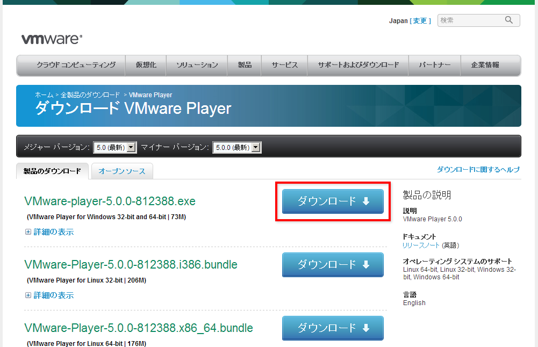
Task: Click the 変更 region link
Action: [x=420, y=21]
